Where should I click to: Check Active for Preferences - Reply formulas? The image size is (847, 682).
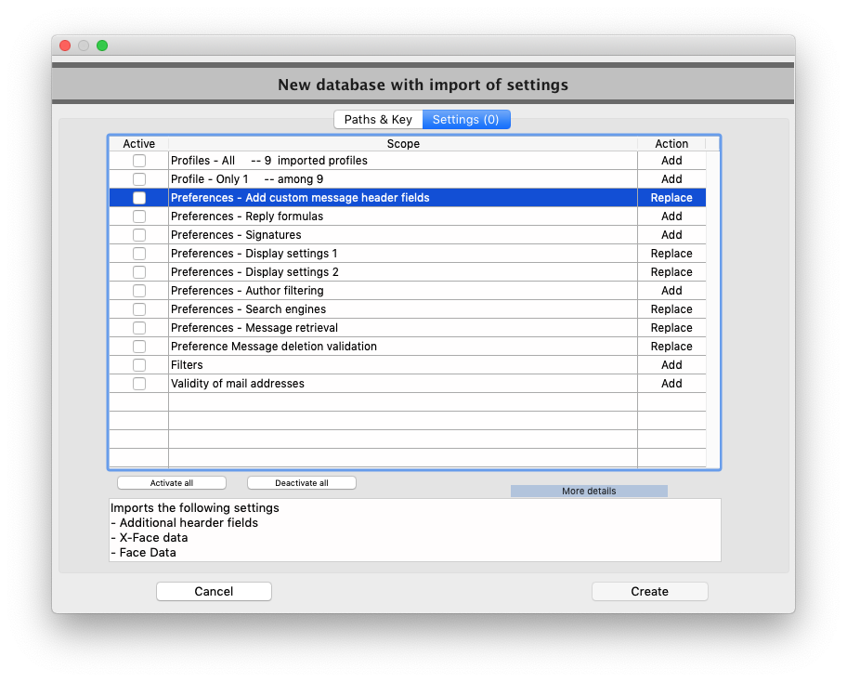(138, 216)
